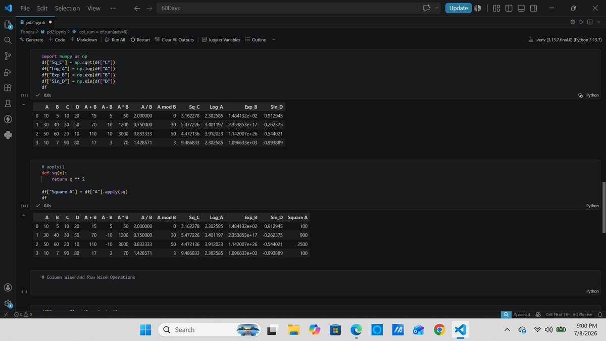This screenshot has width=606, height=341.
Task: Open Run and Debug view
Action: coord(8,72)
